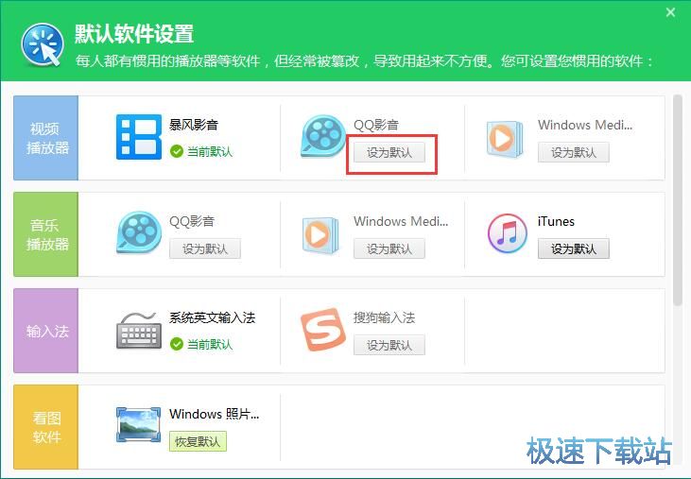Click the 搜狗输入法 name label
Screen dimensions: 691x479
[385, 317]
